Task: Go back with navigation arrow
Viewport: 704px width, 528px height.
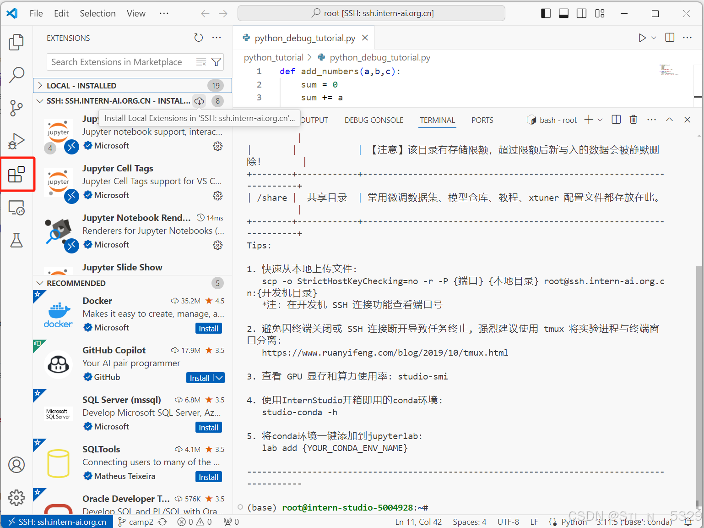Action: pos(205,13)
